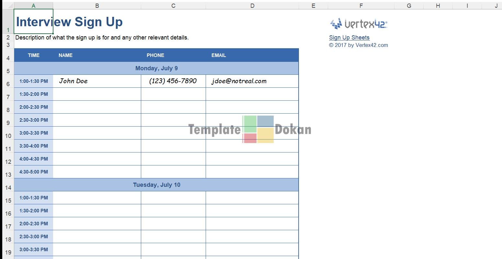Select the (123) 456-7890 phone cell
Screen dimensions: 502x259
[173, 81]
